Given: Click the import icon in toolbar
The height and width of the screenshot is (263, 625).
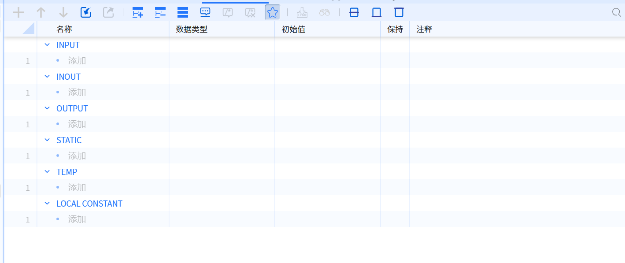Looking at the screenshot, I should click(86, 12).
